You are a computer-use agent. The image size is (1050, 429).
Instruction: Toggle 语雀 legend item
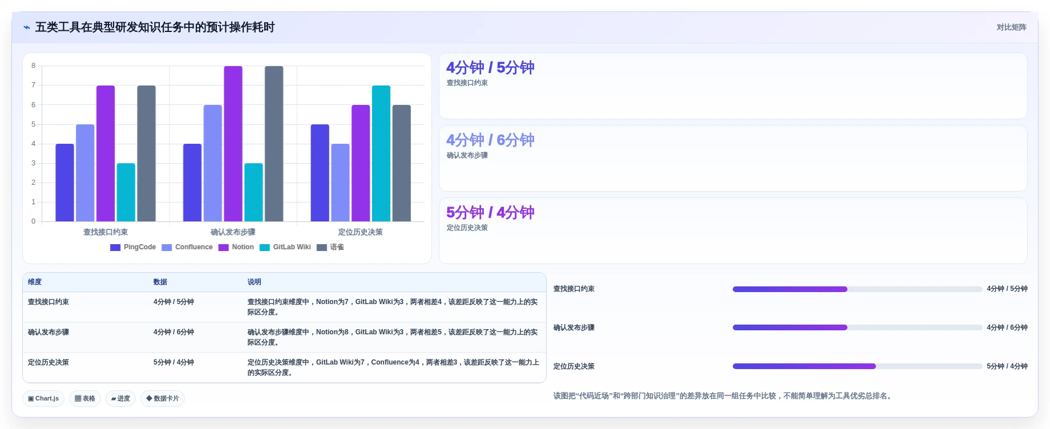point(330,248)
